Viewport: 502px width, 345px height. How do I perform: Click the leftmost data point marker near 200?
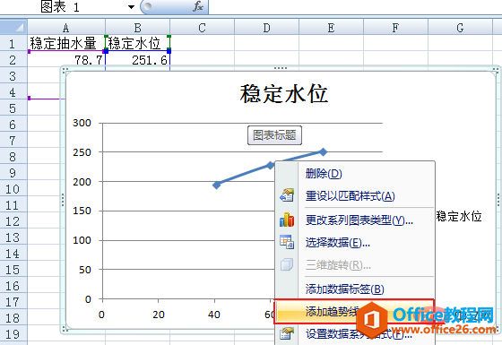(x=217, y=185)
